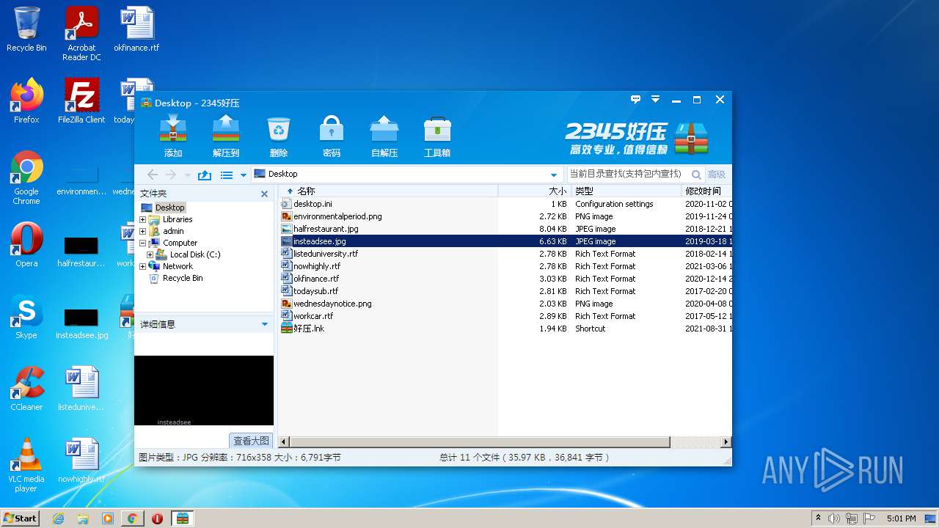Image resolution: width=939 pixels, height=528 pixels.
Task: Select todaysub.rtf in the file list
Action: pyautogui.click(x=506, y=291)
